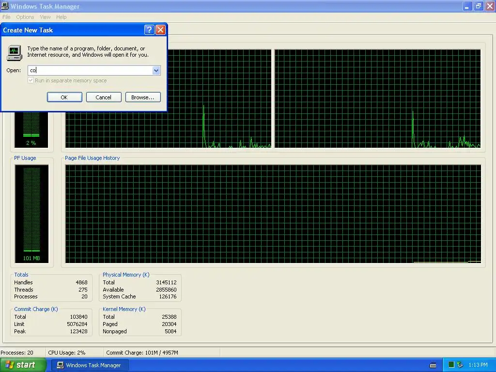496x372 pixels.
Task: Click the CPU usage gauge showing 2 %
Action: (31, 130)
